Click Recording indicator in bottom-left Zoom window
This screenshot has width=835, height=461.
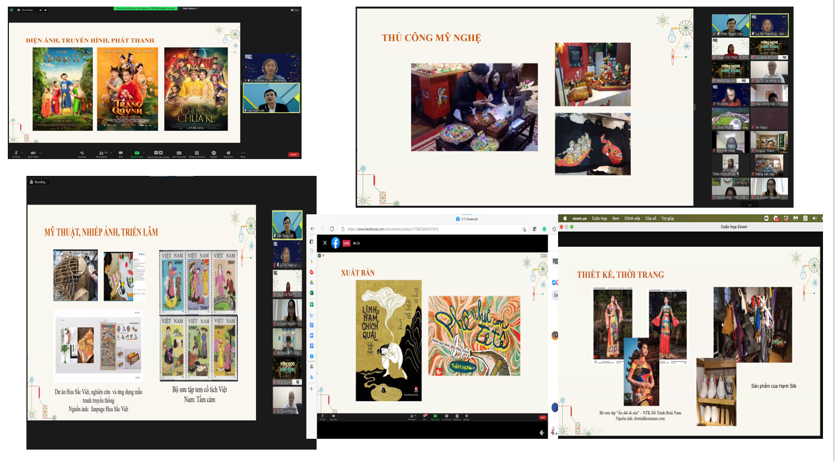pyautogui.click(x=40, y=182)
